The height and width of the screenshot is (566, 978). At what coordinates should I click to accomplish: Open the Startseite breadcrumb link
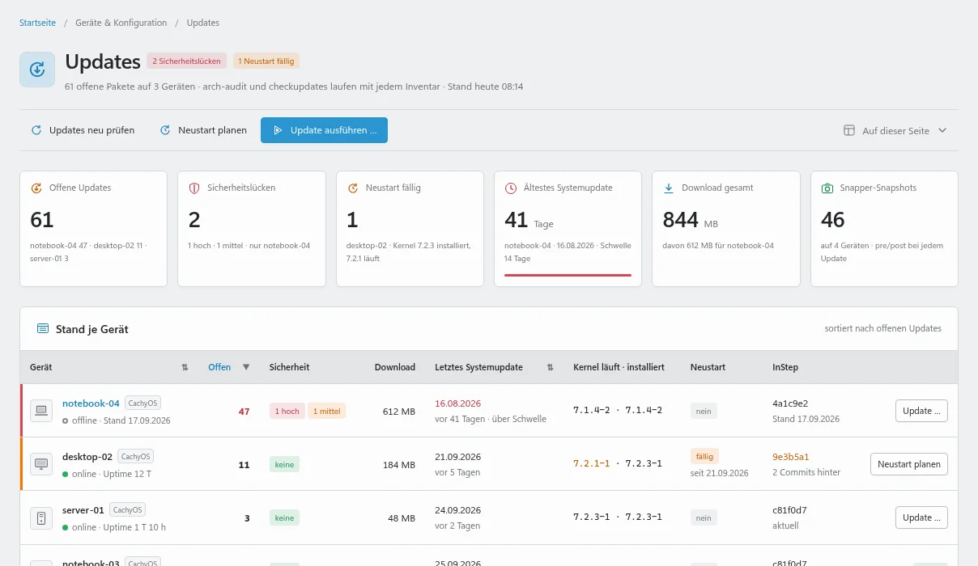tap(37, 23)
